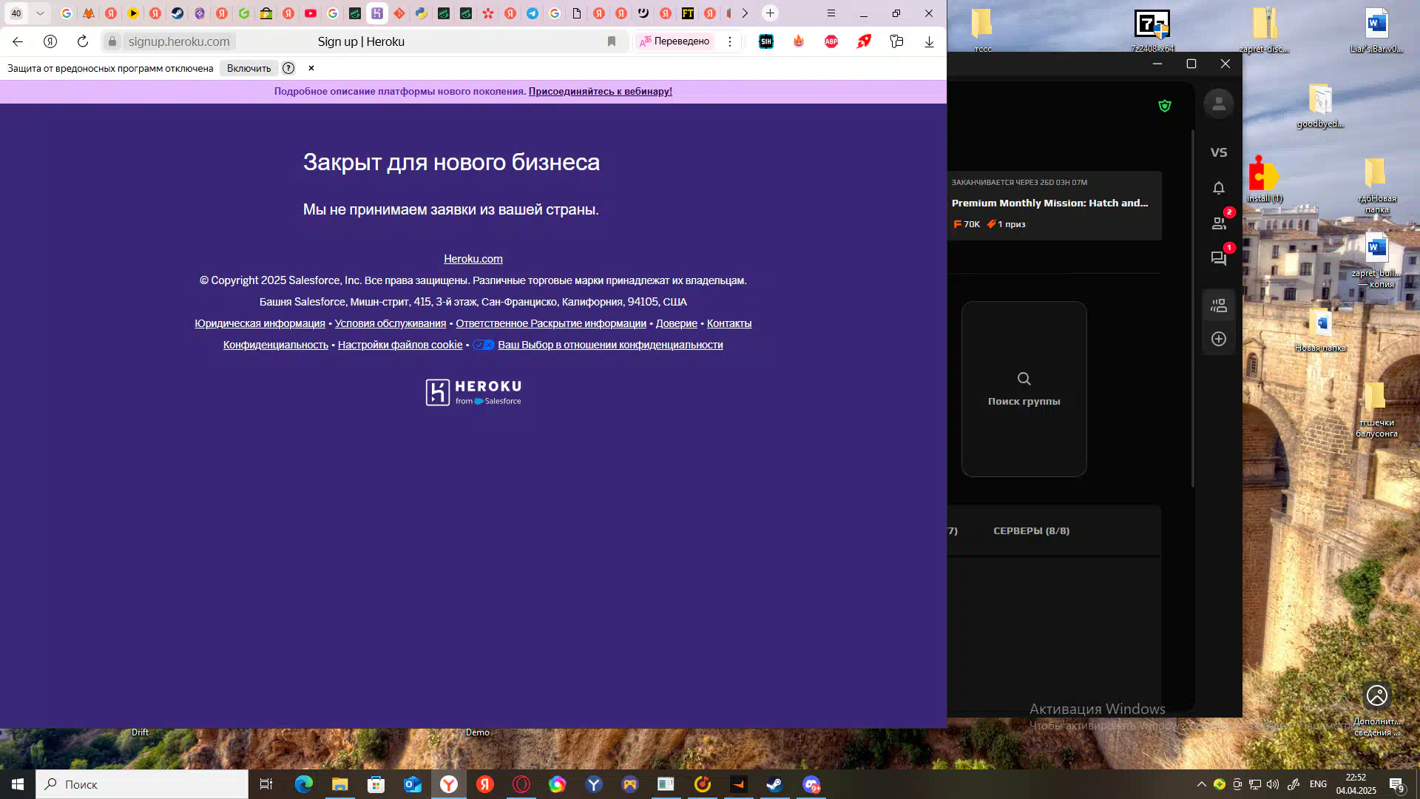The width and height of the screenshot is (1420, 799).
Task: Open the tab list dropdown next to tab counter
Action: [x=40, y=13]
